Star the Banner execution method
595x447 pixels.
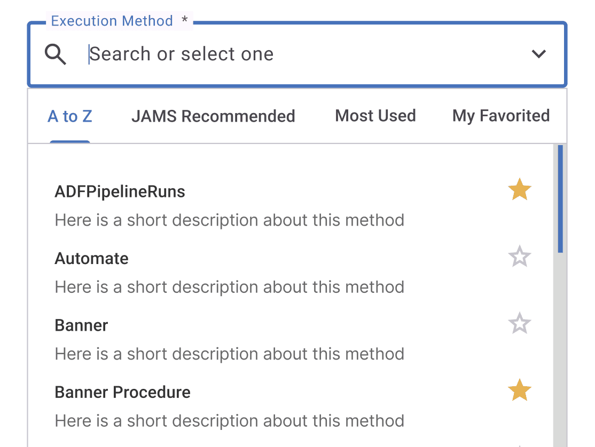point(519,324)
